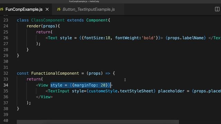Click the extends keyword on line 23
The image size is (221, 124).
click(75, 20)
